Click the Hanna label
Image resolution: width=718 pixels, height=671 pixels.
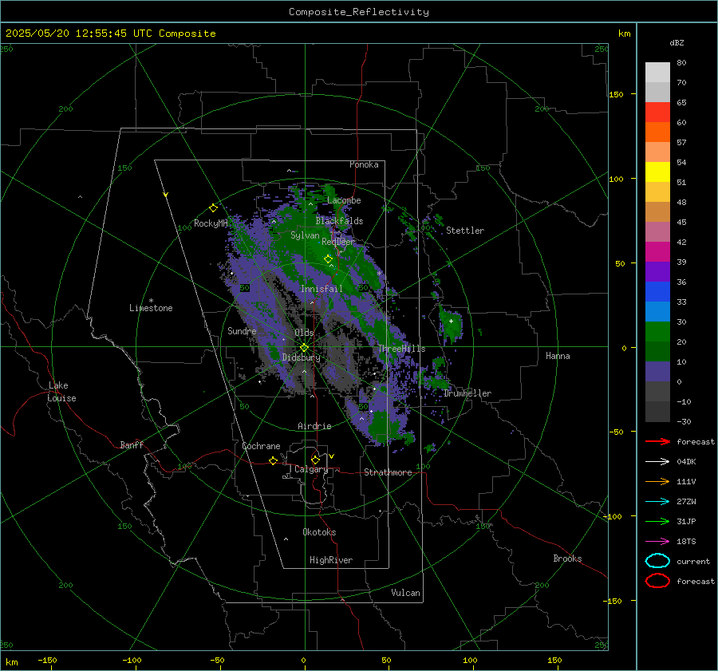click(x=558, y=356)
